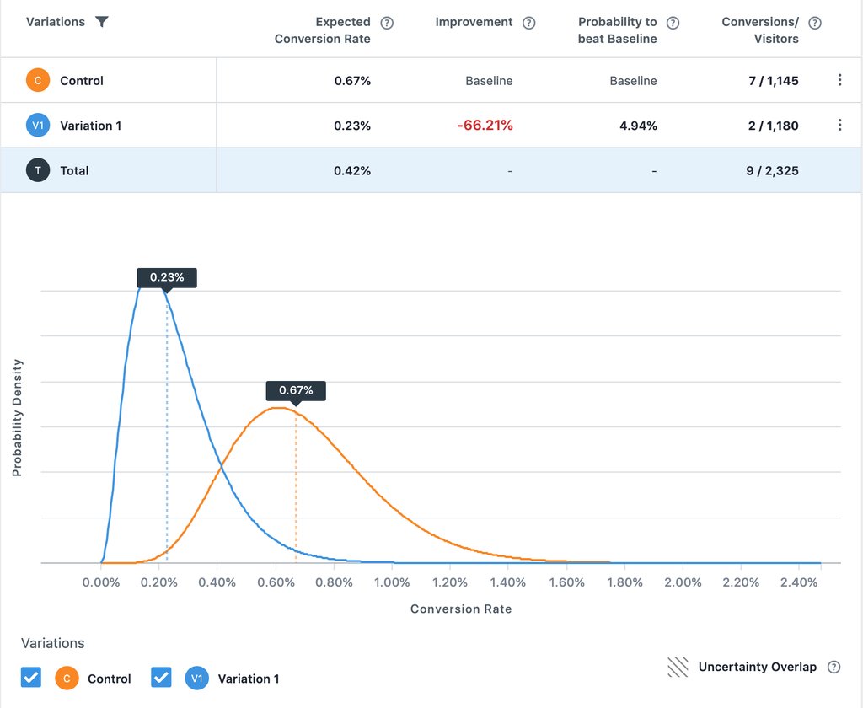
Task: Click the 0.23% tooltip above blue curve
Action: [x=166, y=276]
